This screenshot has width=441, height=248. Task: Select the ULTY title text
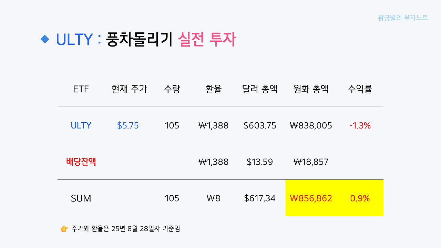click(74, 40)
